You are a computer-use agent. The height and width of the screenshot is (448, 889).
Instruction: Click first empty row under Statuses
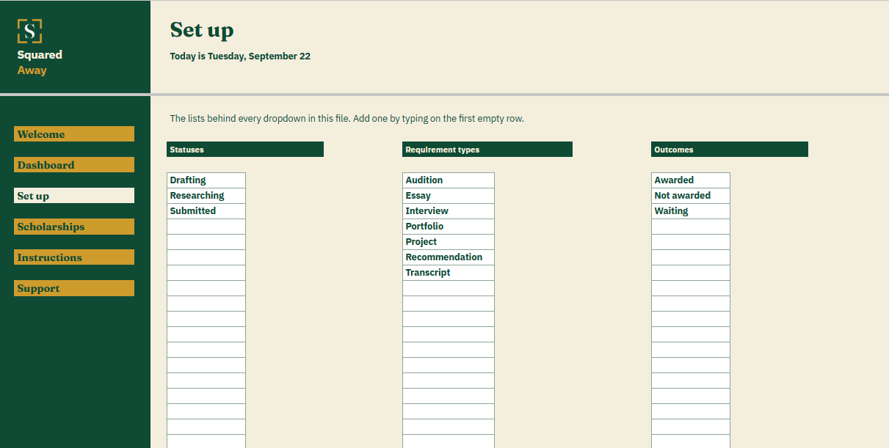point(206,227)
